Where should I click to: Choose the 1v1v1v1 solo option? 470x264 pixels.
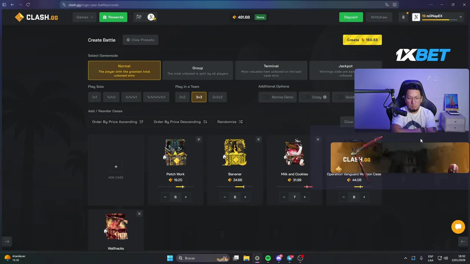[131, 97]
